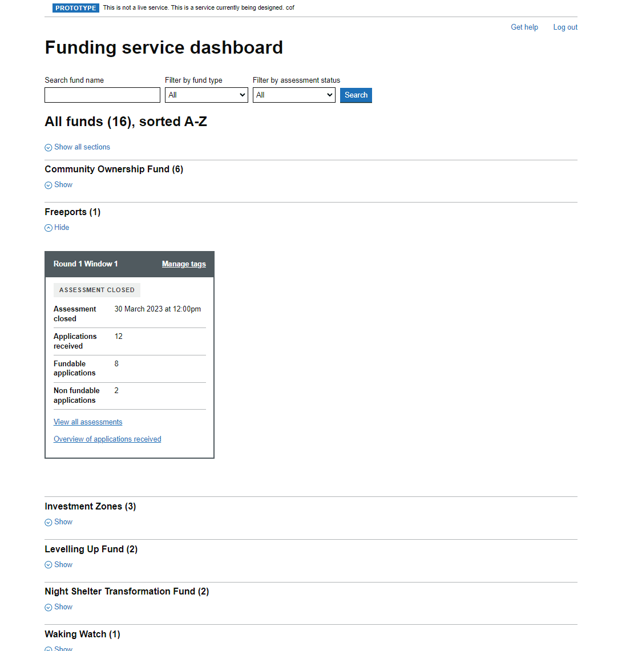The width and height of the screenshot is (626, 651).
Task: Hide the Freeports section
Action: tap(61, 228)
